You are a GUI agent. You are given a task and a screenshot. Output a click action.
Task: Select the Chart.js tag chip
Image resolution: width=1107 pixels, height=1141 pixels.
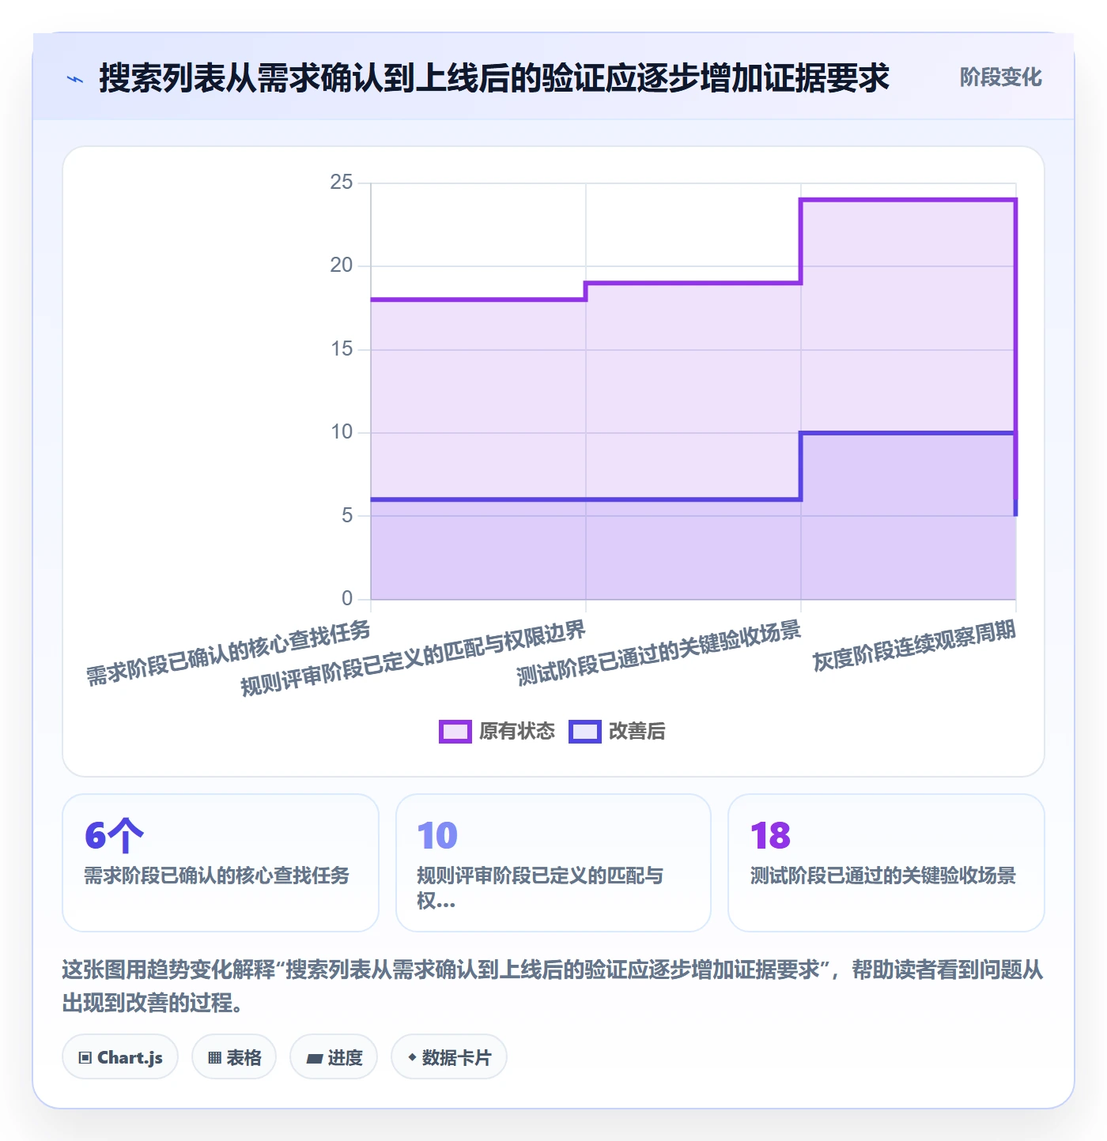(x=120, y=1057)
